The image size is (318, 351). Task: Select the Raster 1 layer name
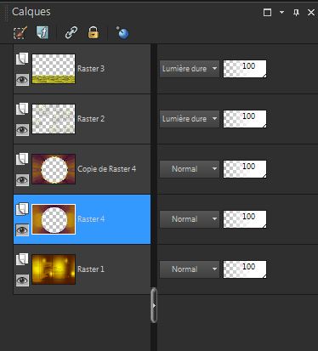click(91, 269)
